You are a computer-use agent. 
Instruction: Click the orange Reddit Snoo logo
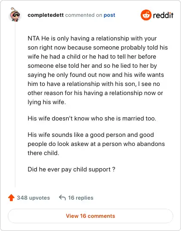pos(146,15)
